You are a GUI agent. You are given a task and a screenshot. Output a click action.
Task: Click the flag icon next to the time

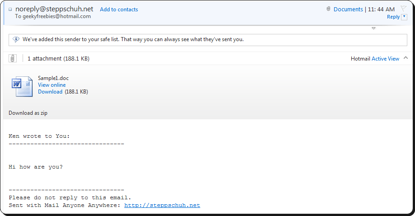(x=403, y=9)
